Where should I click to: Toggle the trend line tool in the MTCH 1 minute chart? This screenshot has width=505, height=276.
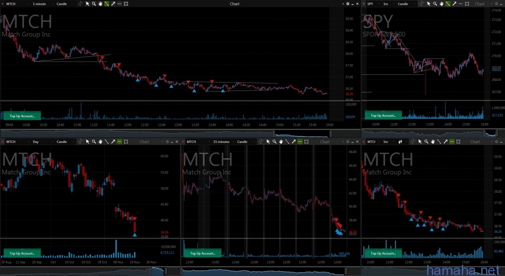click(x=107, y=4)
